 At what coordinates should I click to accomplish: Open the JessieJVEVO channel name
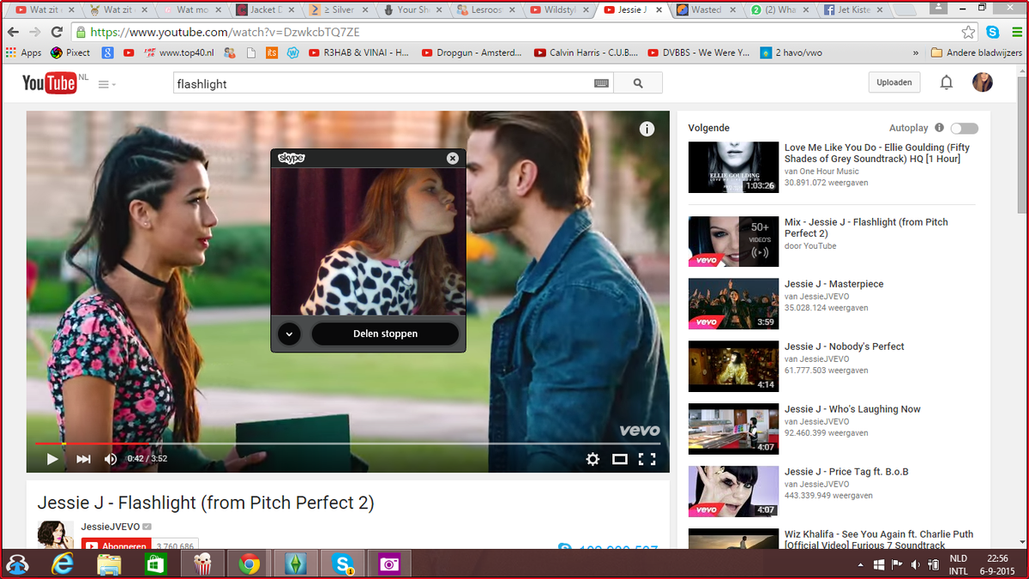[111, 526]
